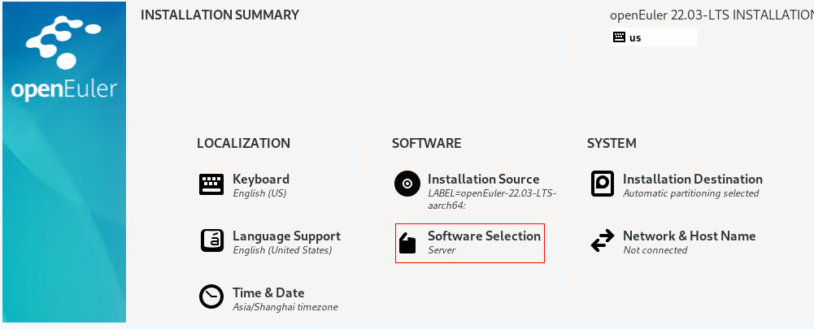Image resolution: width=814 pixels, height=329 pixels.
Task: Click the Installation Destination disk icon
Action: click(602, 184)
